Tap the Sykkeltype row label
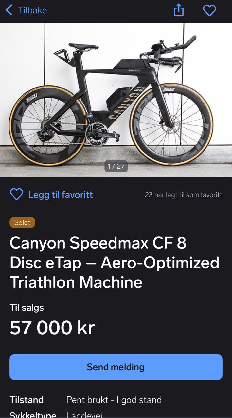Image resolution: width=232 pixels, height=418 pixels. click(x=33, y=415)
